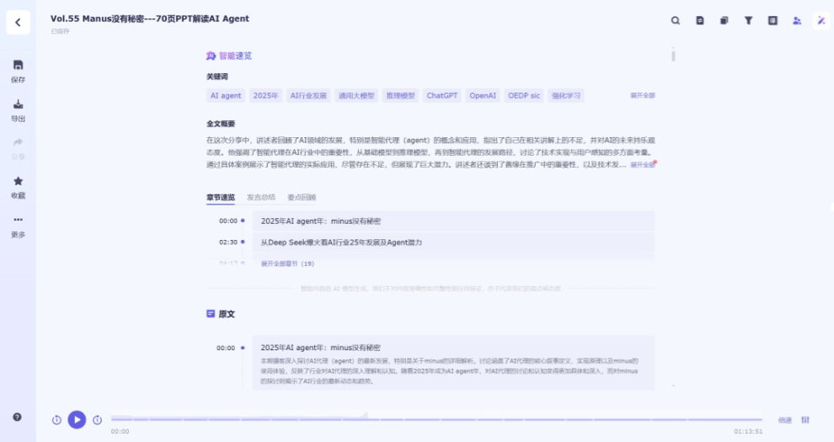Open the 更多 three-dots menu in sidebar
The width and height of the screenshot is (834, 442).
click(x=18, y=220)
